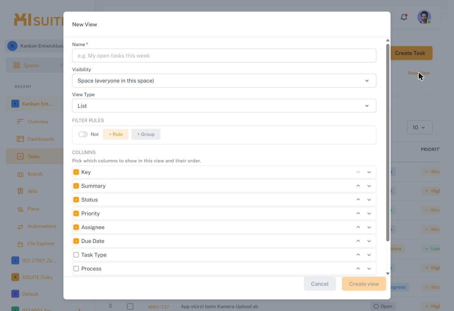This screenshot has width=454, height=311.
Task: Click the dialog scrollbar down arrow
Action: click(388, 274)
